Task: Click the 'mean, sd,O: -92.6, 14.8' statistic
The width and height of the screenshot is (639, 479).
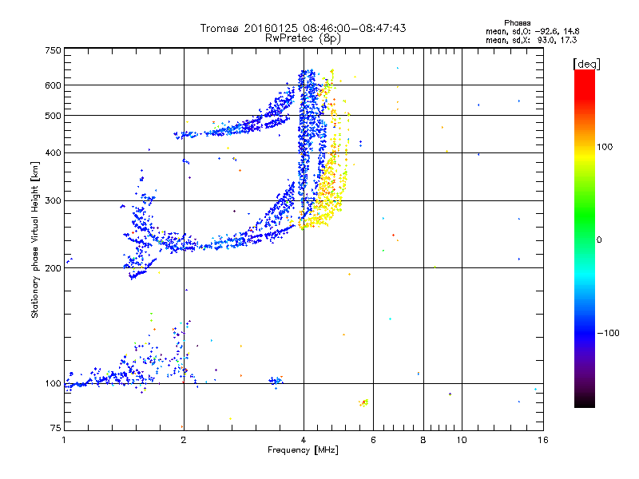Action: (x=532, y=31)
